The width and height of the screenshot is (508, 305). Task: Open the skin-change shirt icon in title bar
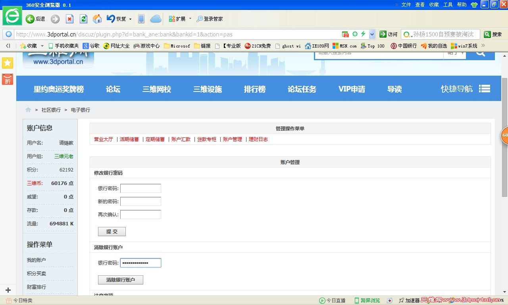tap(474, 5)
